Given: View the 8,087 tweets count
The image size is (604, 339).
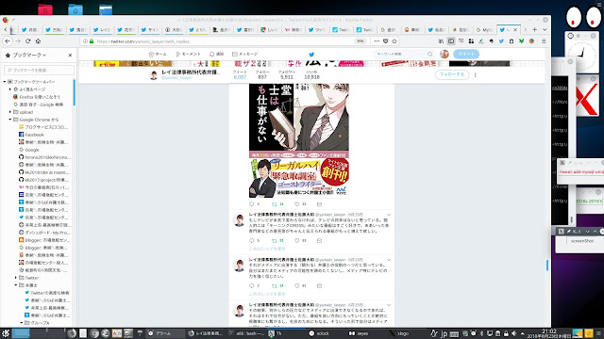Looking at the screenshot, I should (x=240, y=75).
